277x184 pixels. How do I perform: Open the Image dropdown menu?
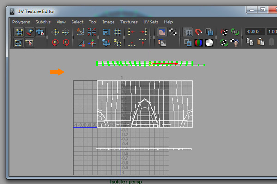[x=108, y=22]
